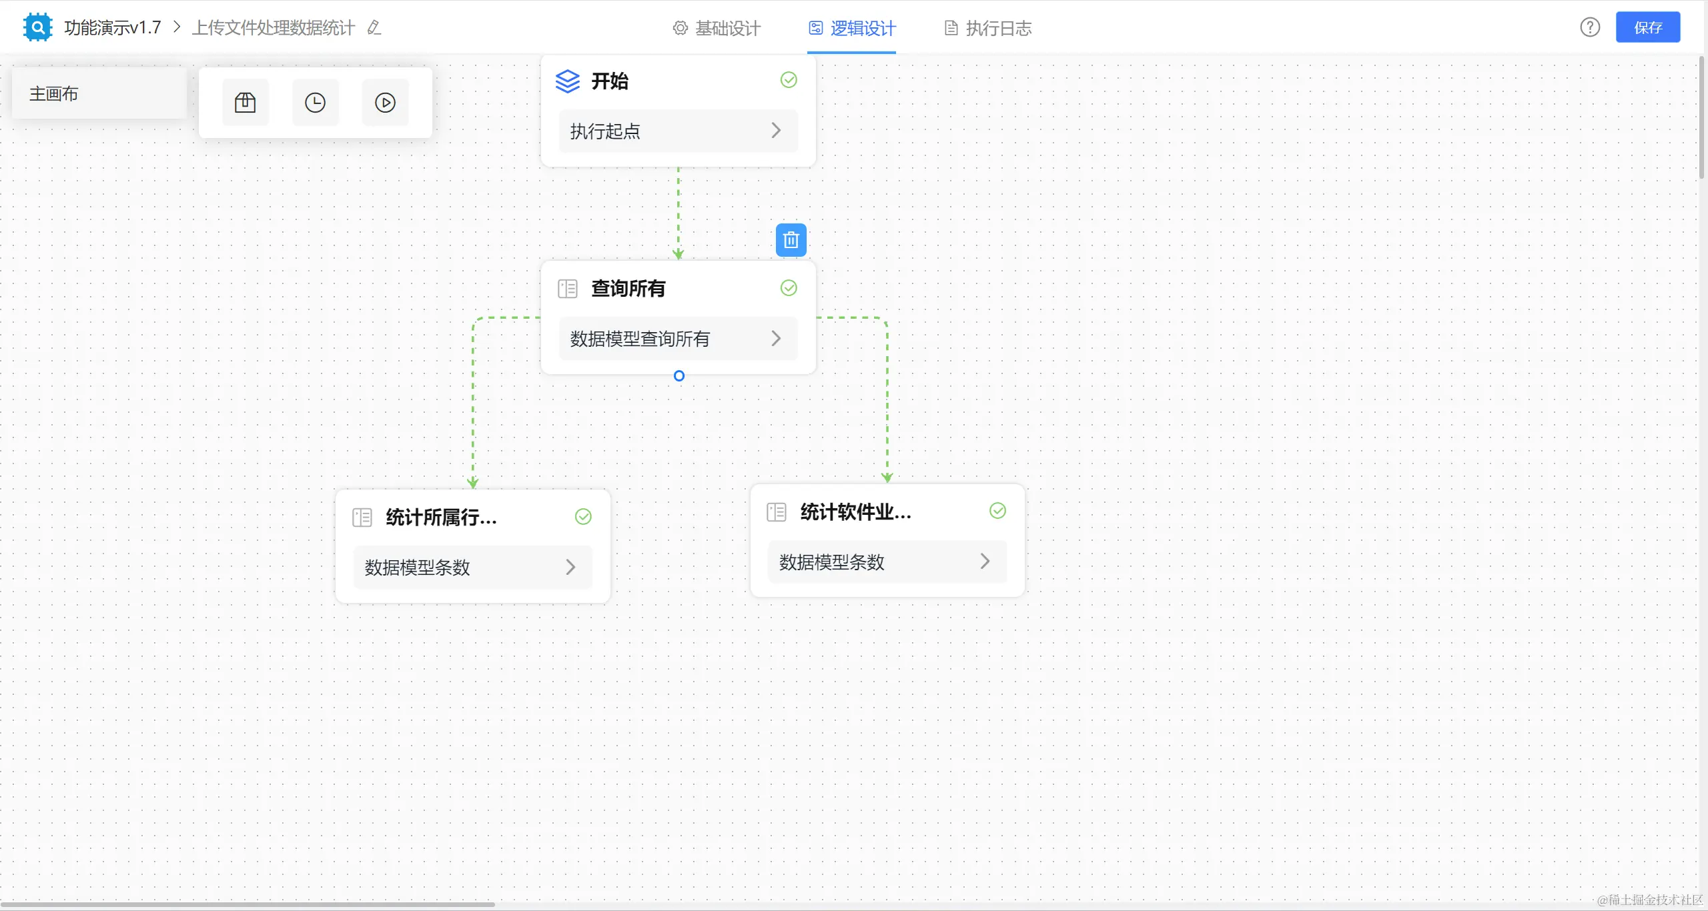The height and width of the screenshot is (911, 1708).
Task: Open the 功能演示v1.7 breadcrumb link
Action: click(112, 27)
